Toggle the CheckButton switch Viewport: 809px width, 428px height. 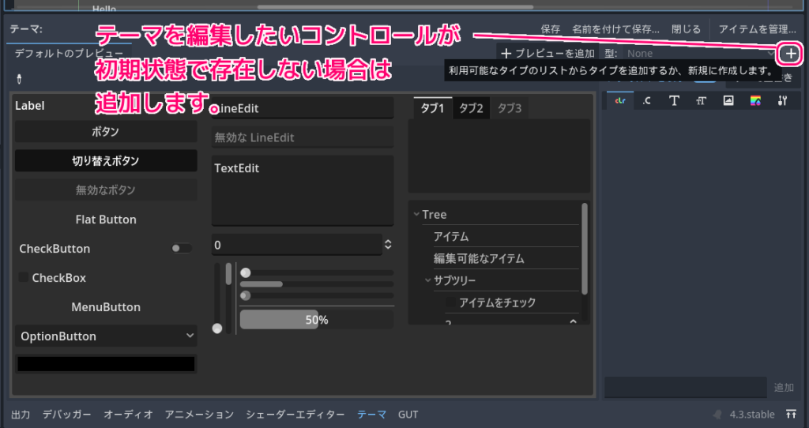pos(182,249)
